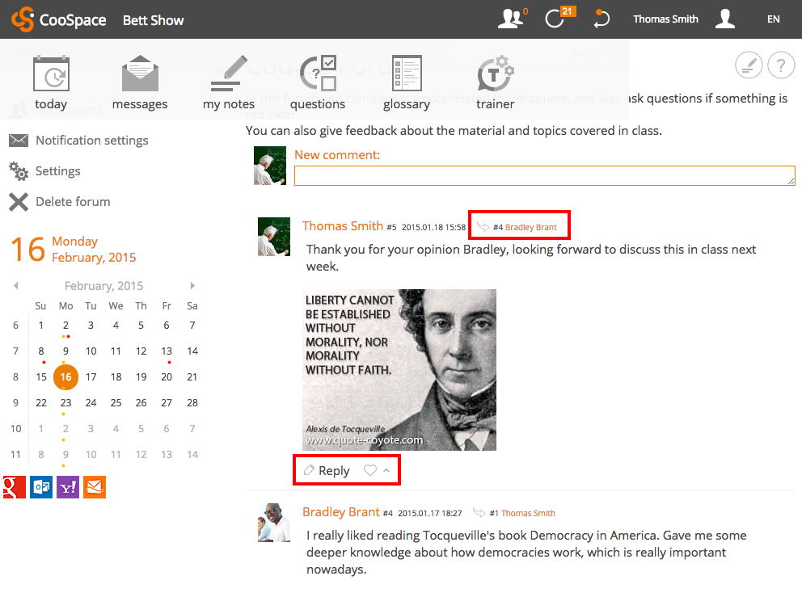Select February 13 in calendar
Viewport: 802px width, 597px height.
pos(167,351)
